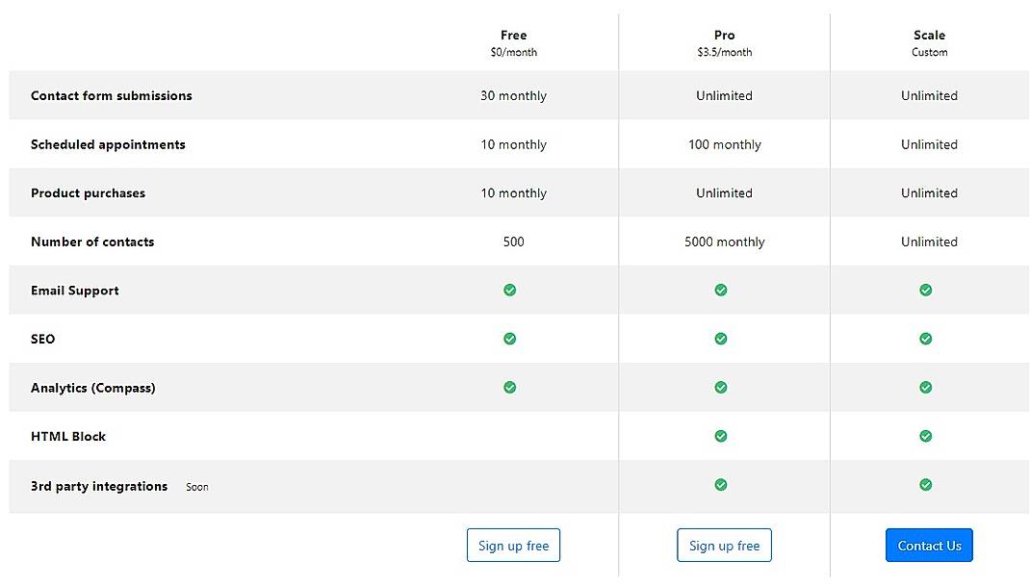Click the Contact form submissions row label
The image size is (1030, 586).
(111, 95)
